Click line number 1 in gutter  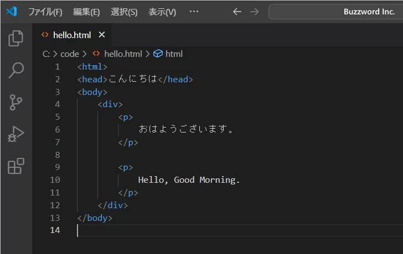(x=58, y=67)
